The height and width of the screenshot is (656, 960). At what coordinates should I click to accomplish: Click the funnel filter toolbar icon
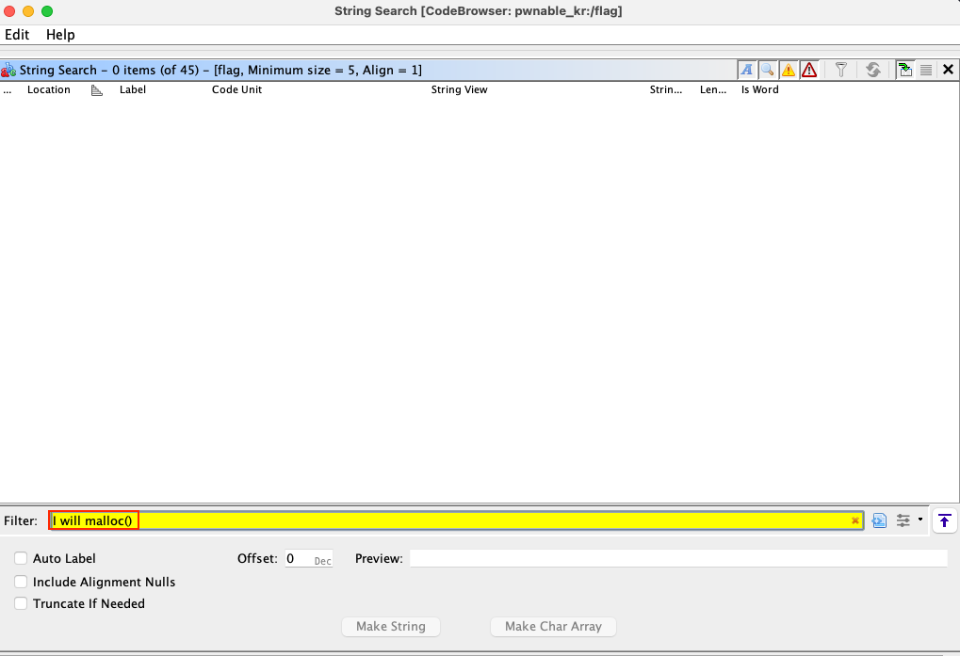pyautogui.click(x=841, y=70)
